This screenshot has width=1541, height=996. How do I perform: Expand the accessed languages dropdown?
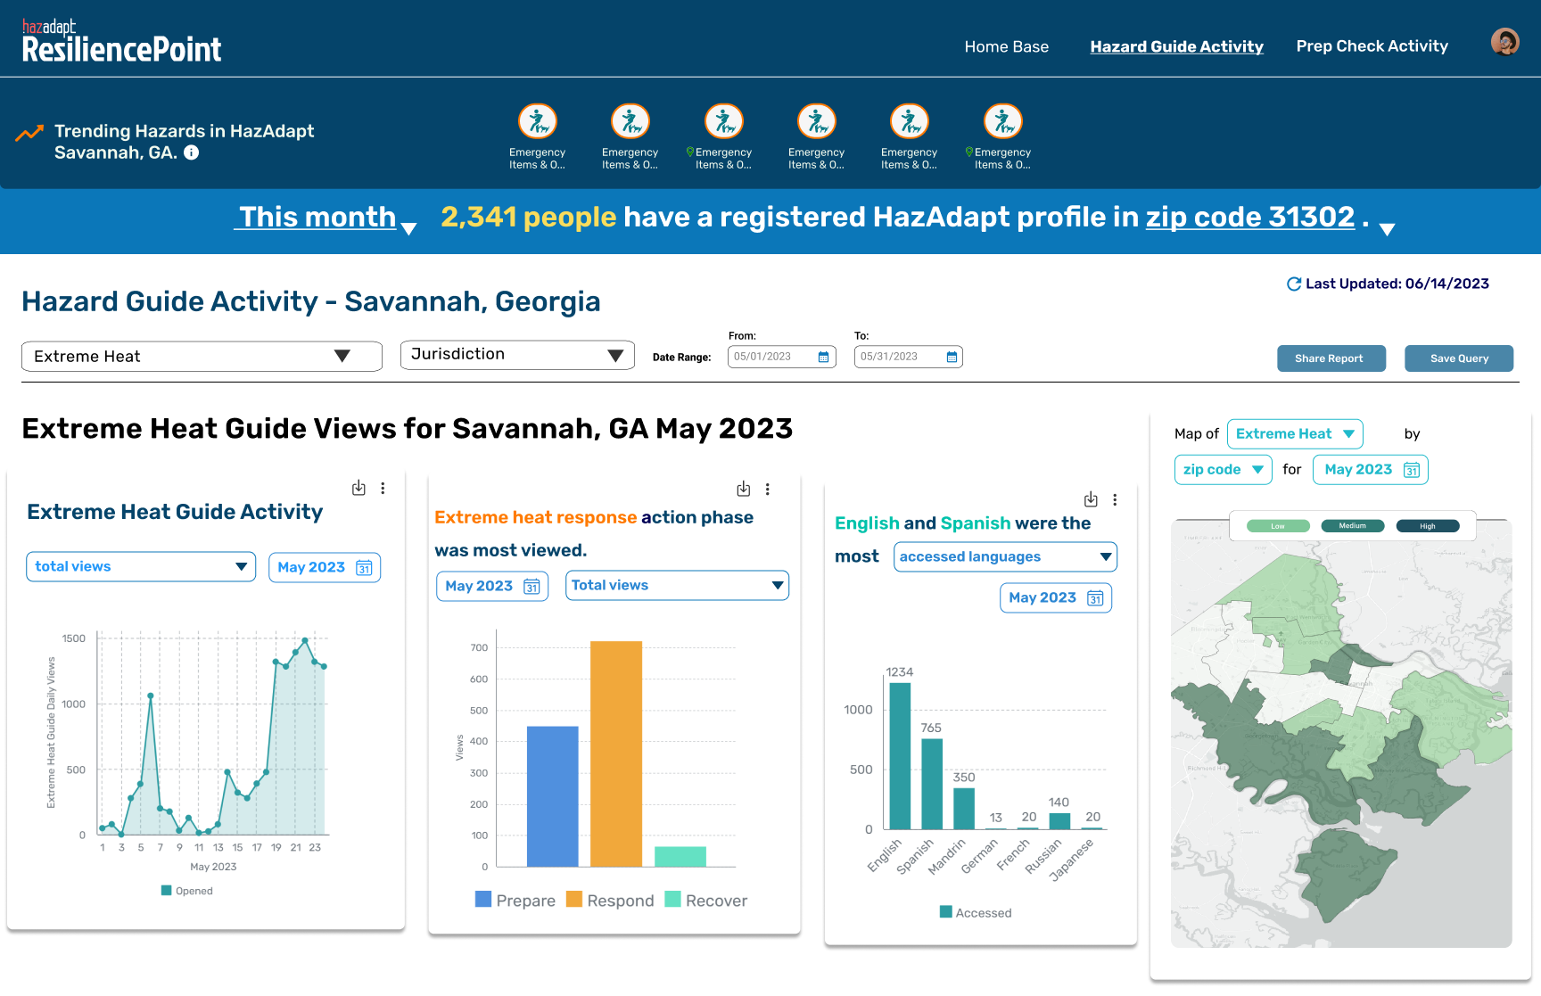coord(1005,556)
